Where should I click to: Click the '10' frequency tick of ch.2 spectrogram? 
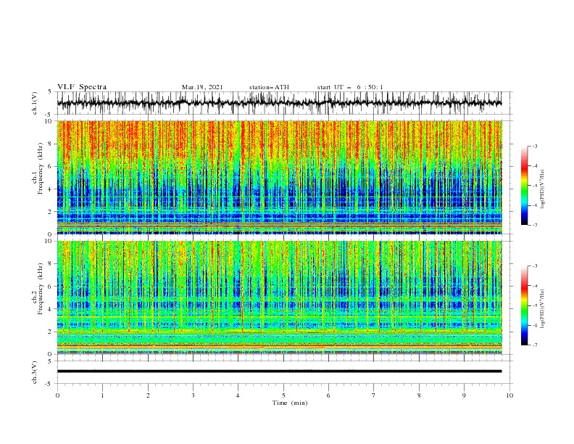[49, 241]
